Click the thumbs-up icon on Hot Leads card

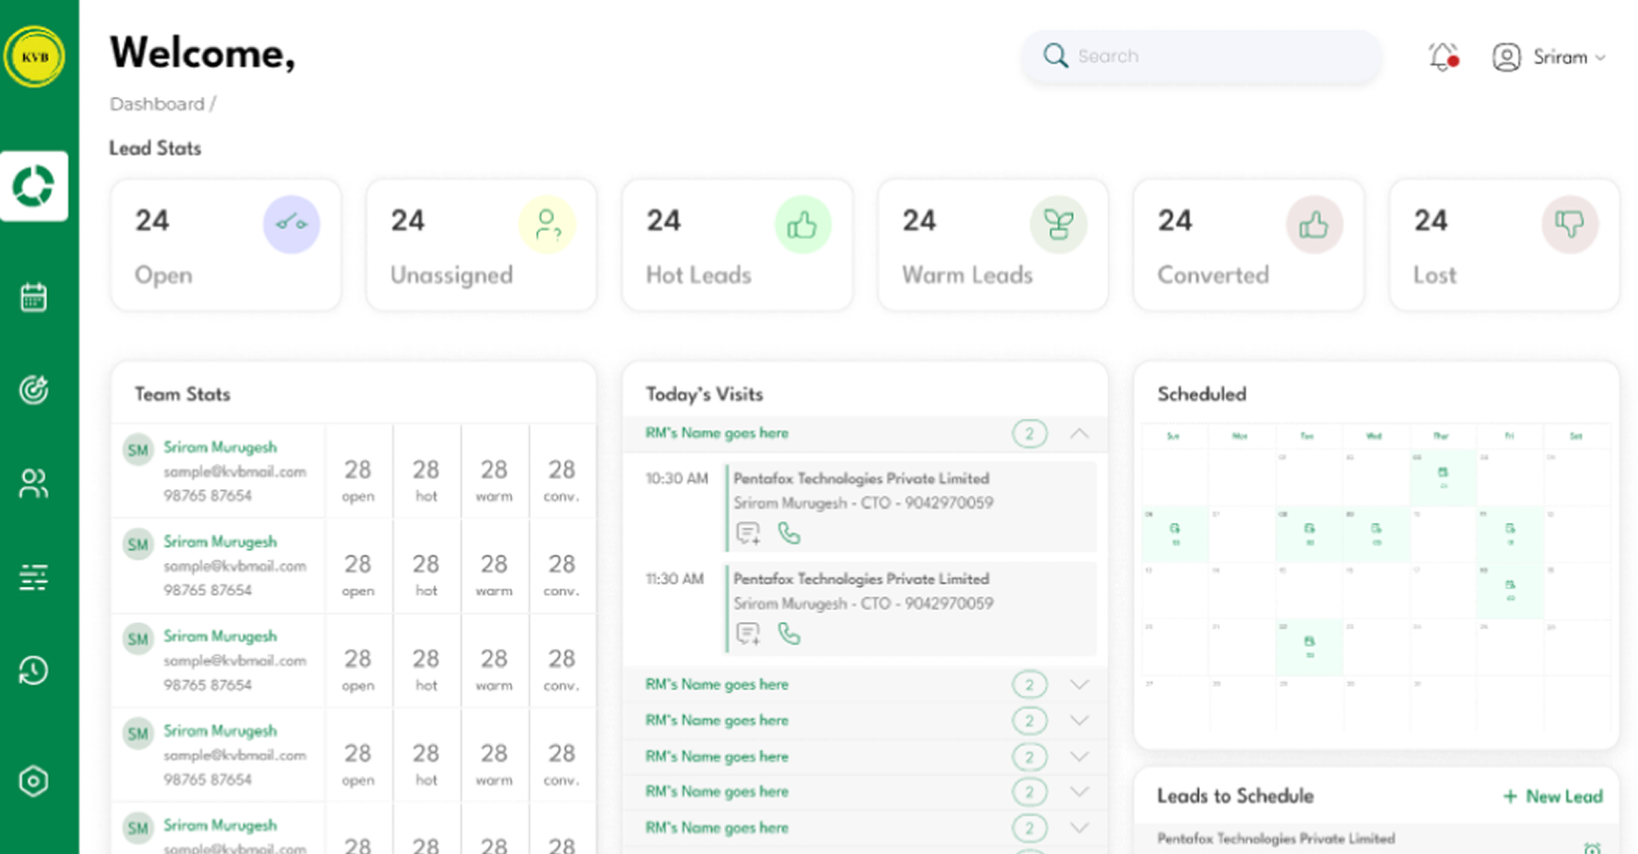point(802,224)
